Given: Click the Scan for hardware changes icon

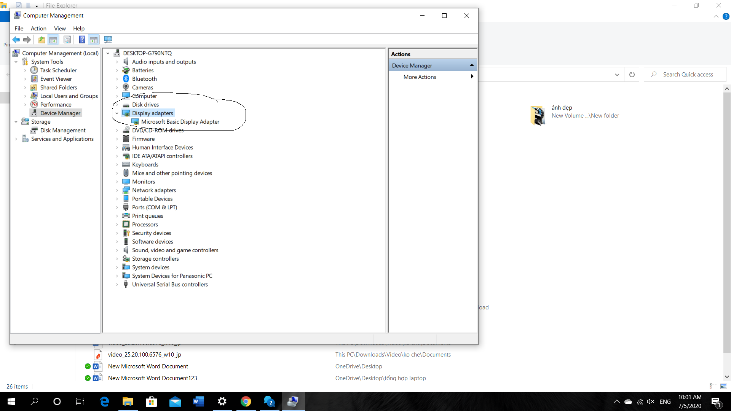Looking at the screenshot, I should tap(108, 40).
